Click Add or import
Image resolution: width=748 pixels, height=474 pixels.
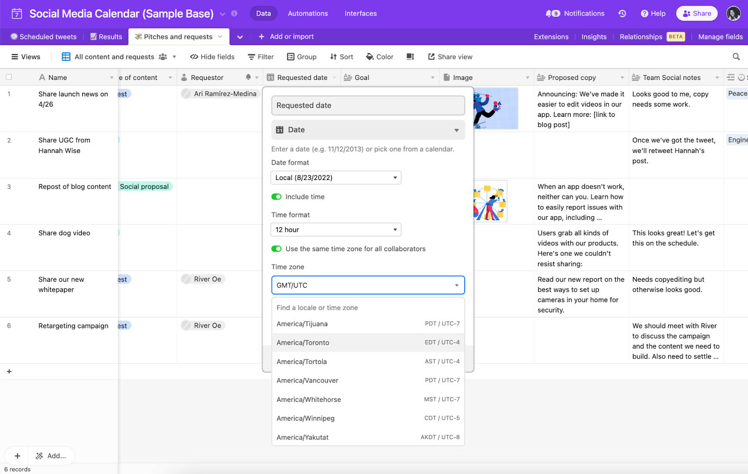(286, 36)
